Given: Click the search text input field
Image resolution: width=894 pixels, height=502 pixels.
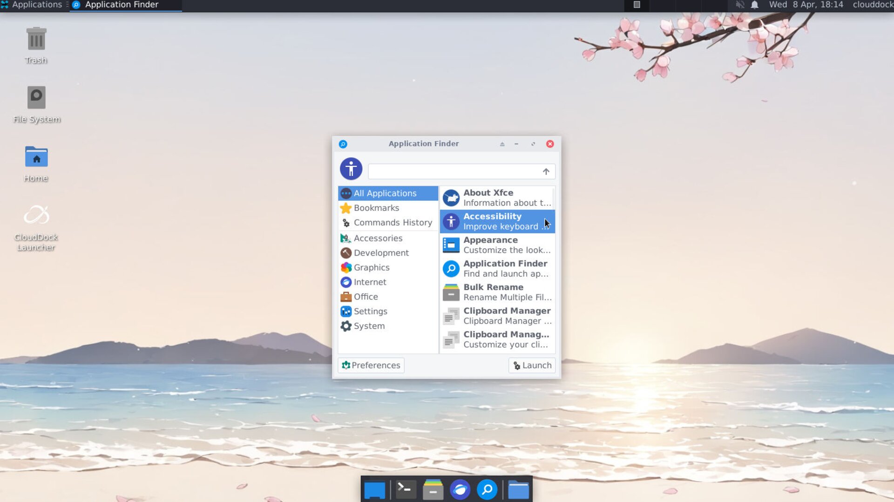Looking at the screenshot, I should click(454, 172).
